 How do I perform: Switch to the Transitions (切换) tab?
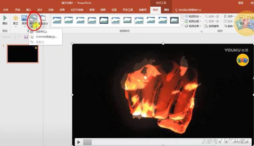[x=51, y=10]
